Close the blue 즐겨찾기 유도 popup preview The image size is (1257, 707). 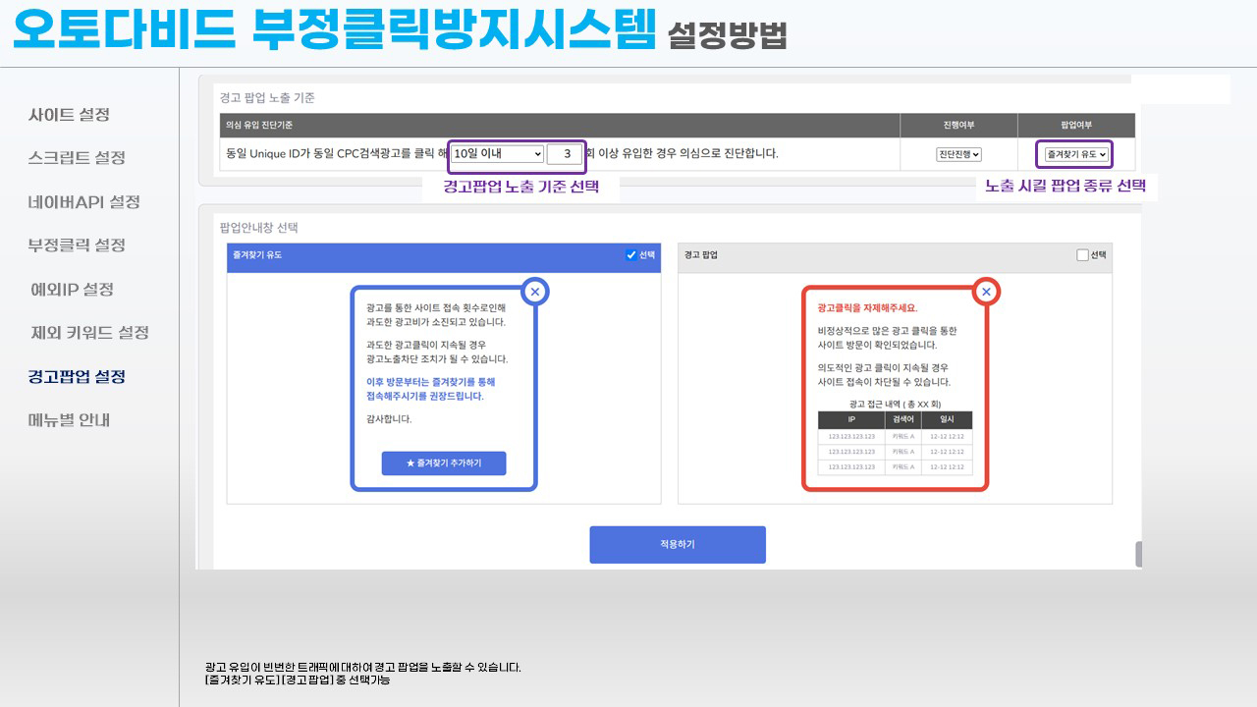(534, 292)
